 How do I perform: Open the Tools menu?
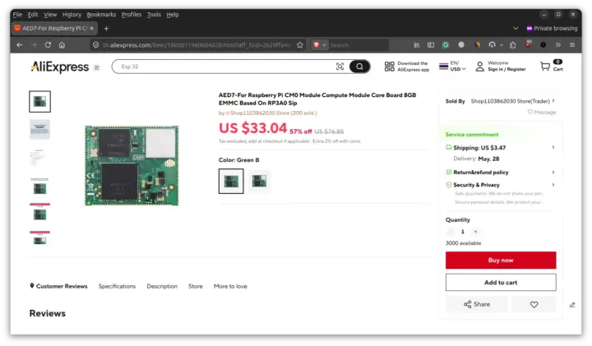(154, 14)
